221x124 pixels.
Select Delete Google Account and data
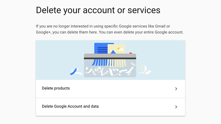[x=110, y=107]
